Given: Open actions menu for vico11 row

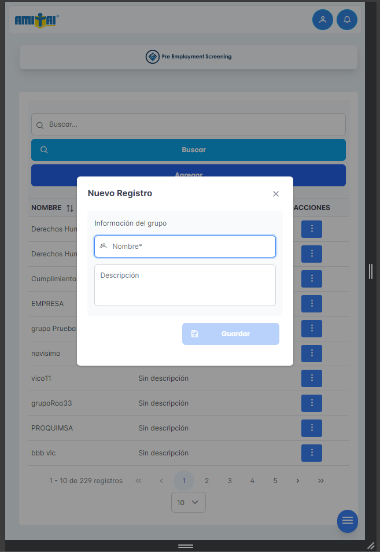Looking at the screenshot, I should pos(312,378).
